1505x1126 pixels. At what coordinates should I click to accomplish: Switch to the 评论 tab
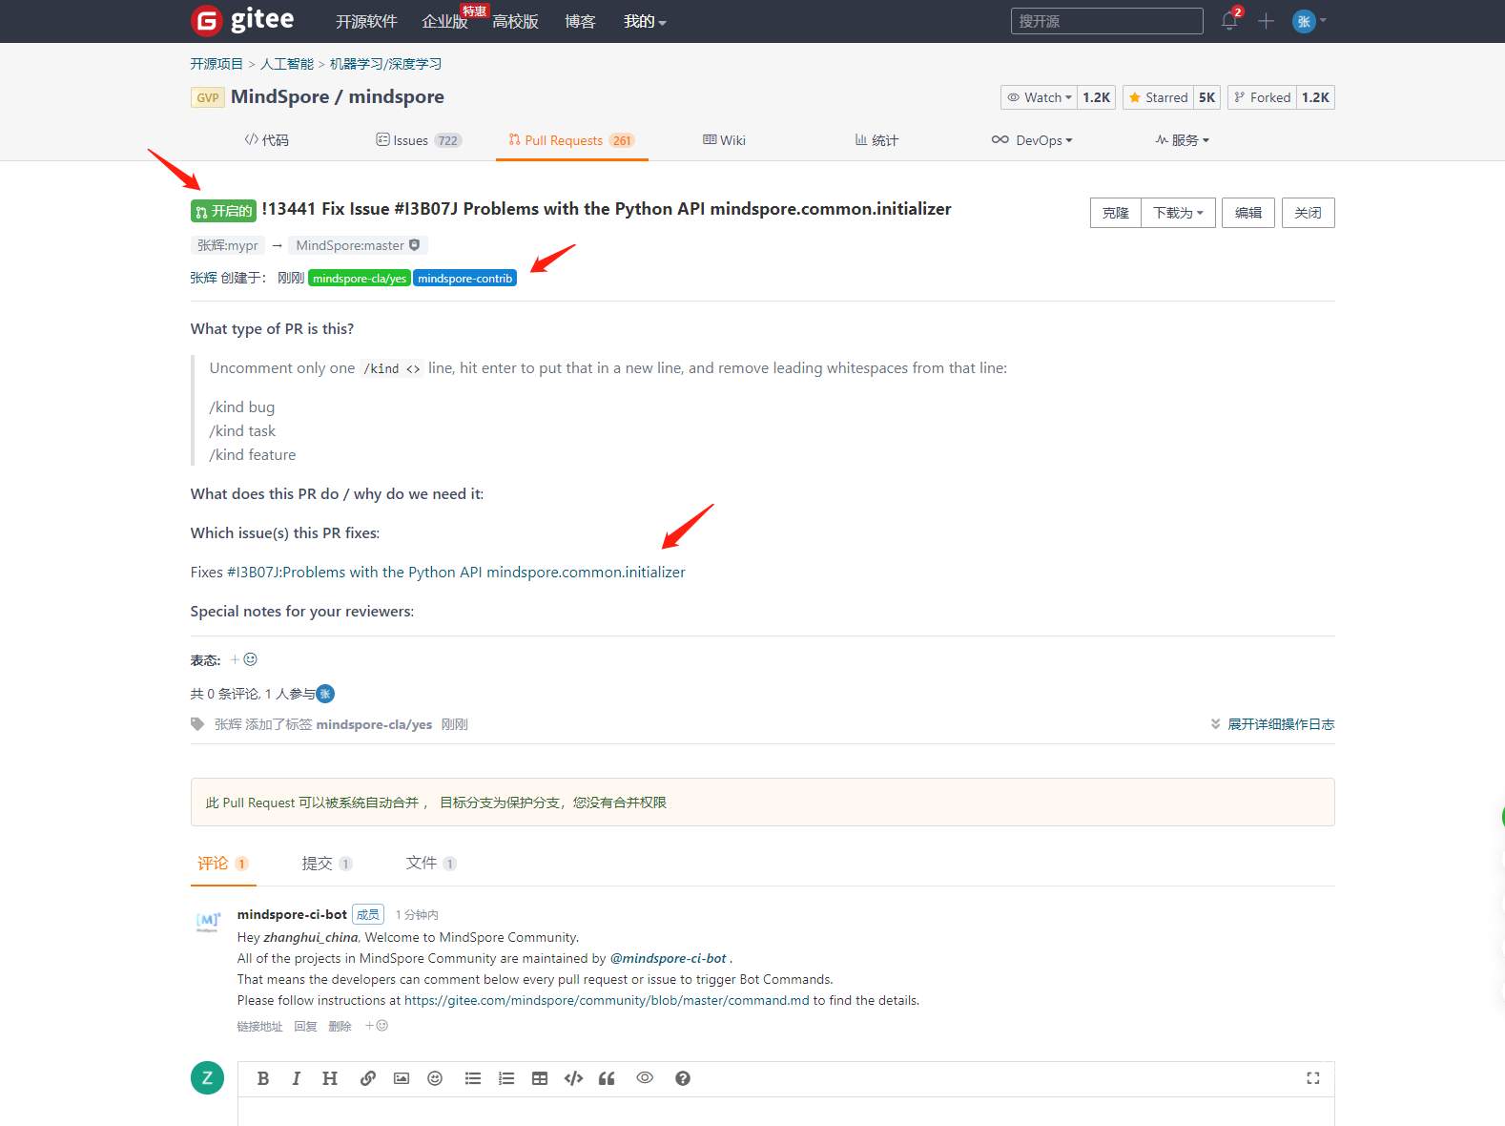point(223,864)
